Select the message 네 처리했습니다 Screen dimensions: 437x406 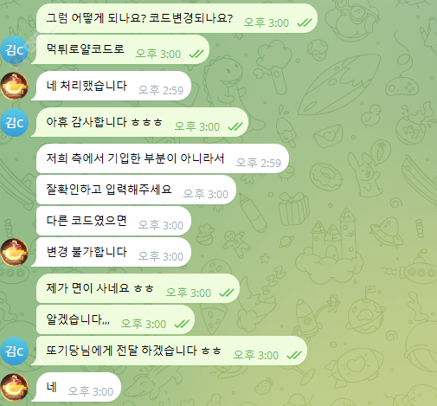point(112,86)
